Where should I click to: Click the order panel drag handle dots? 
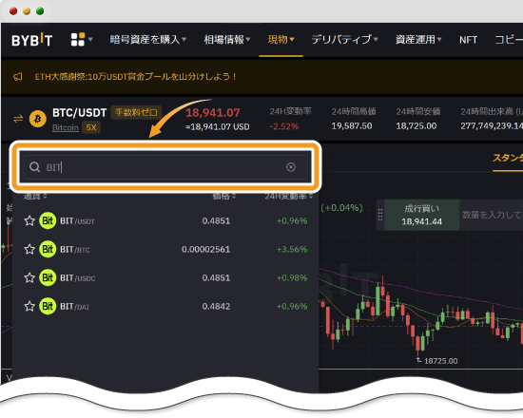[380, 215]
